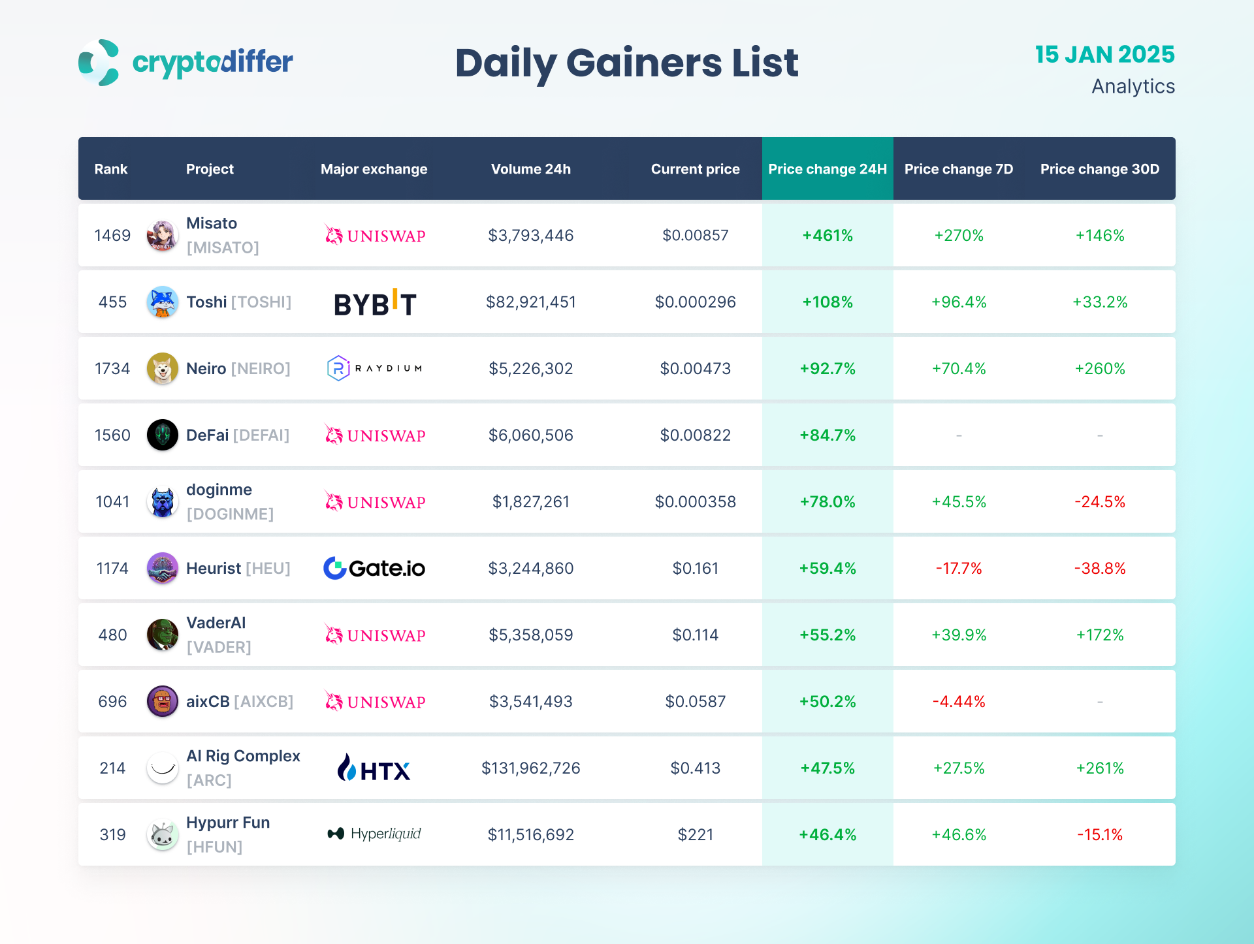Click the doginme blue dog icon
The width and height of the screenshot is (1254, 944).
(162, 502)
